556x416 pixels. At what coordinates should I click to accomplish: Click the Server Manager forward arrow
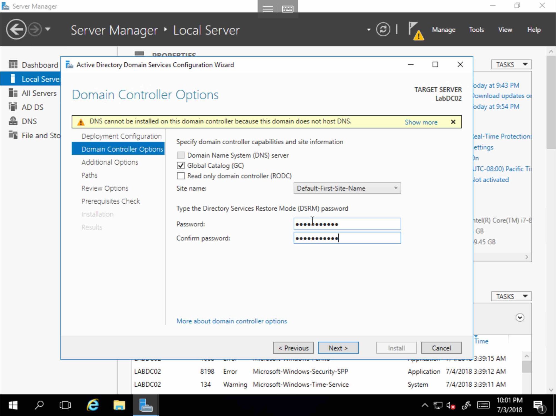click(x=35, y=29)
